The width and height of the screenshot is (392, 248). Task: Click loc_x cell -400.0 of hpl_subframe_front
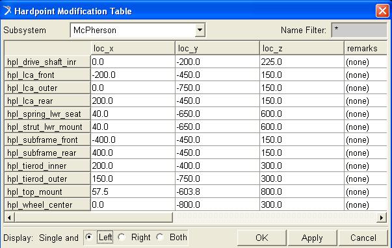click(x=133, y=140)
